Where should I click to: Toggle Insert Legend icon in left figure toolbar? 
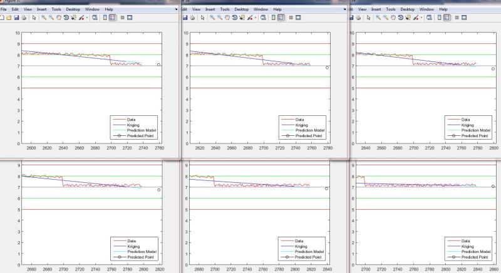pyautogui.click(x=112, y=18)
